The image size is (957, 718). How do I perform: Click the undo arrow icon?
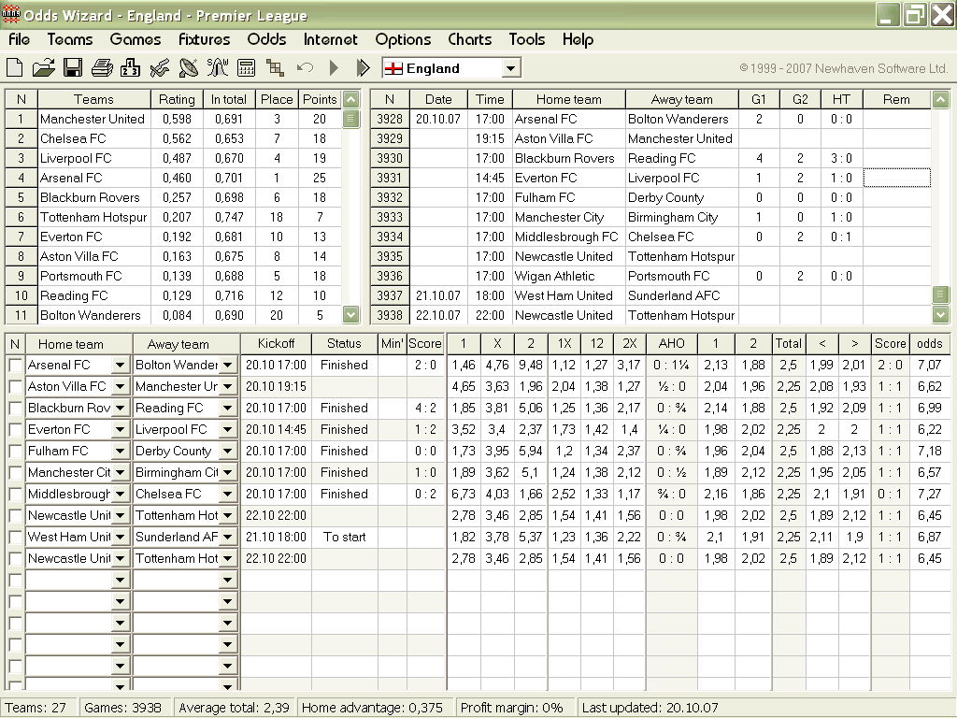[305, 67]
